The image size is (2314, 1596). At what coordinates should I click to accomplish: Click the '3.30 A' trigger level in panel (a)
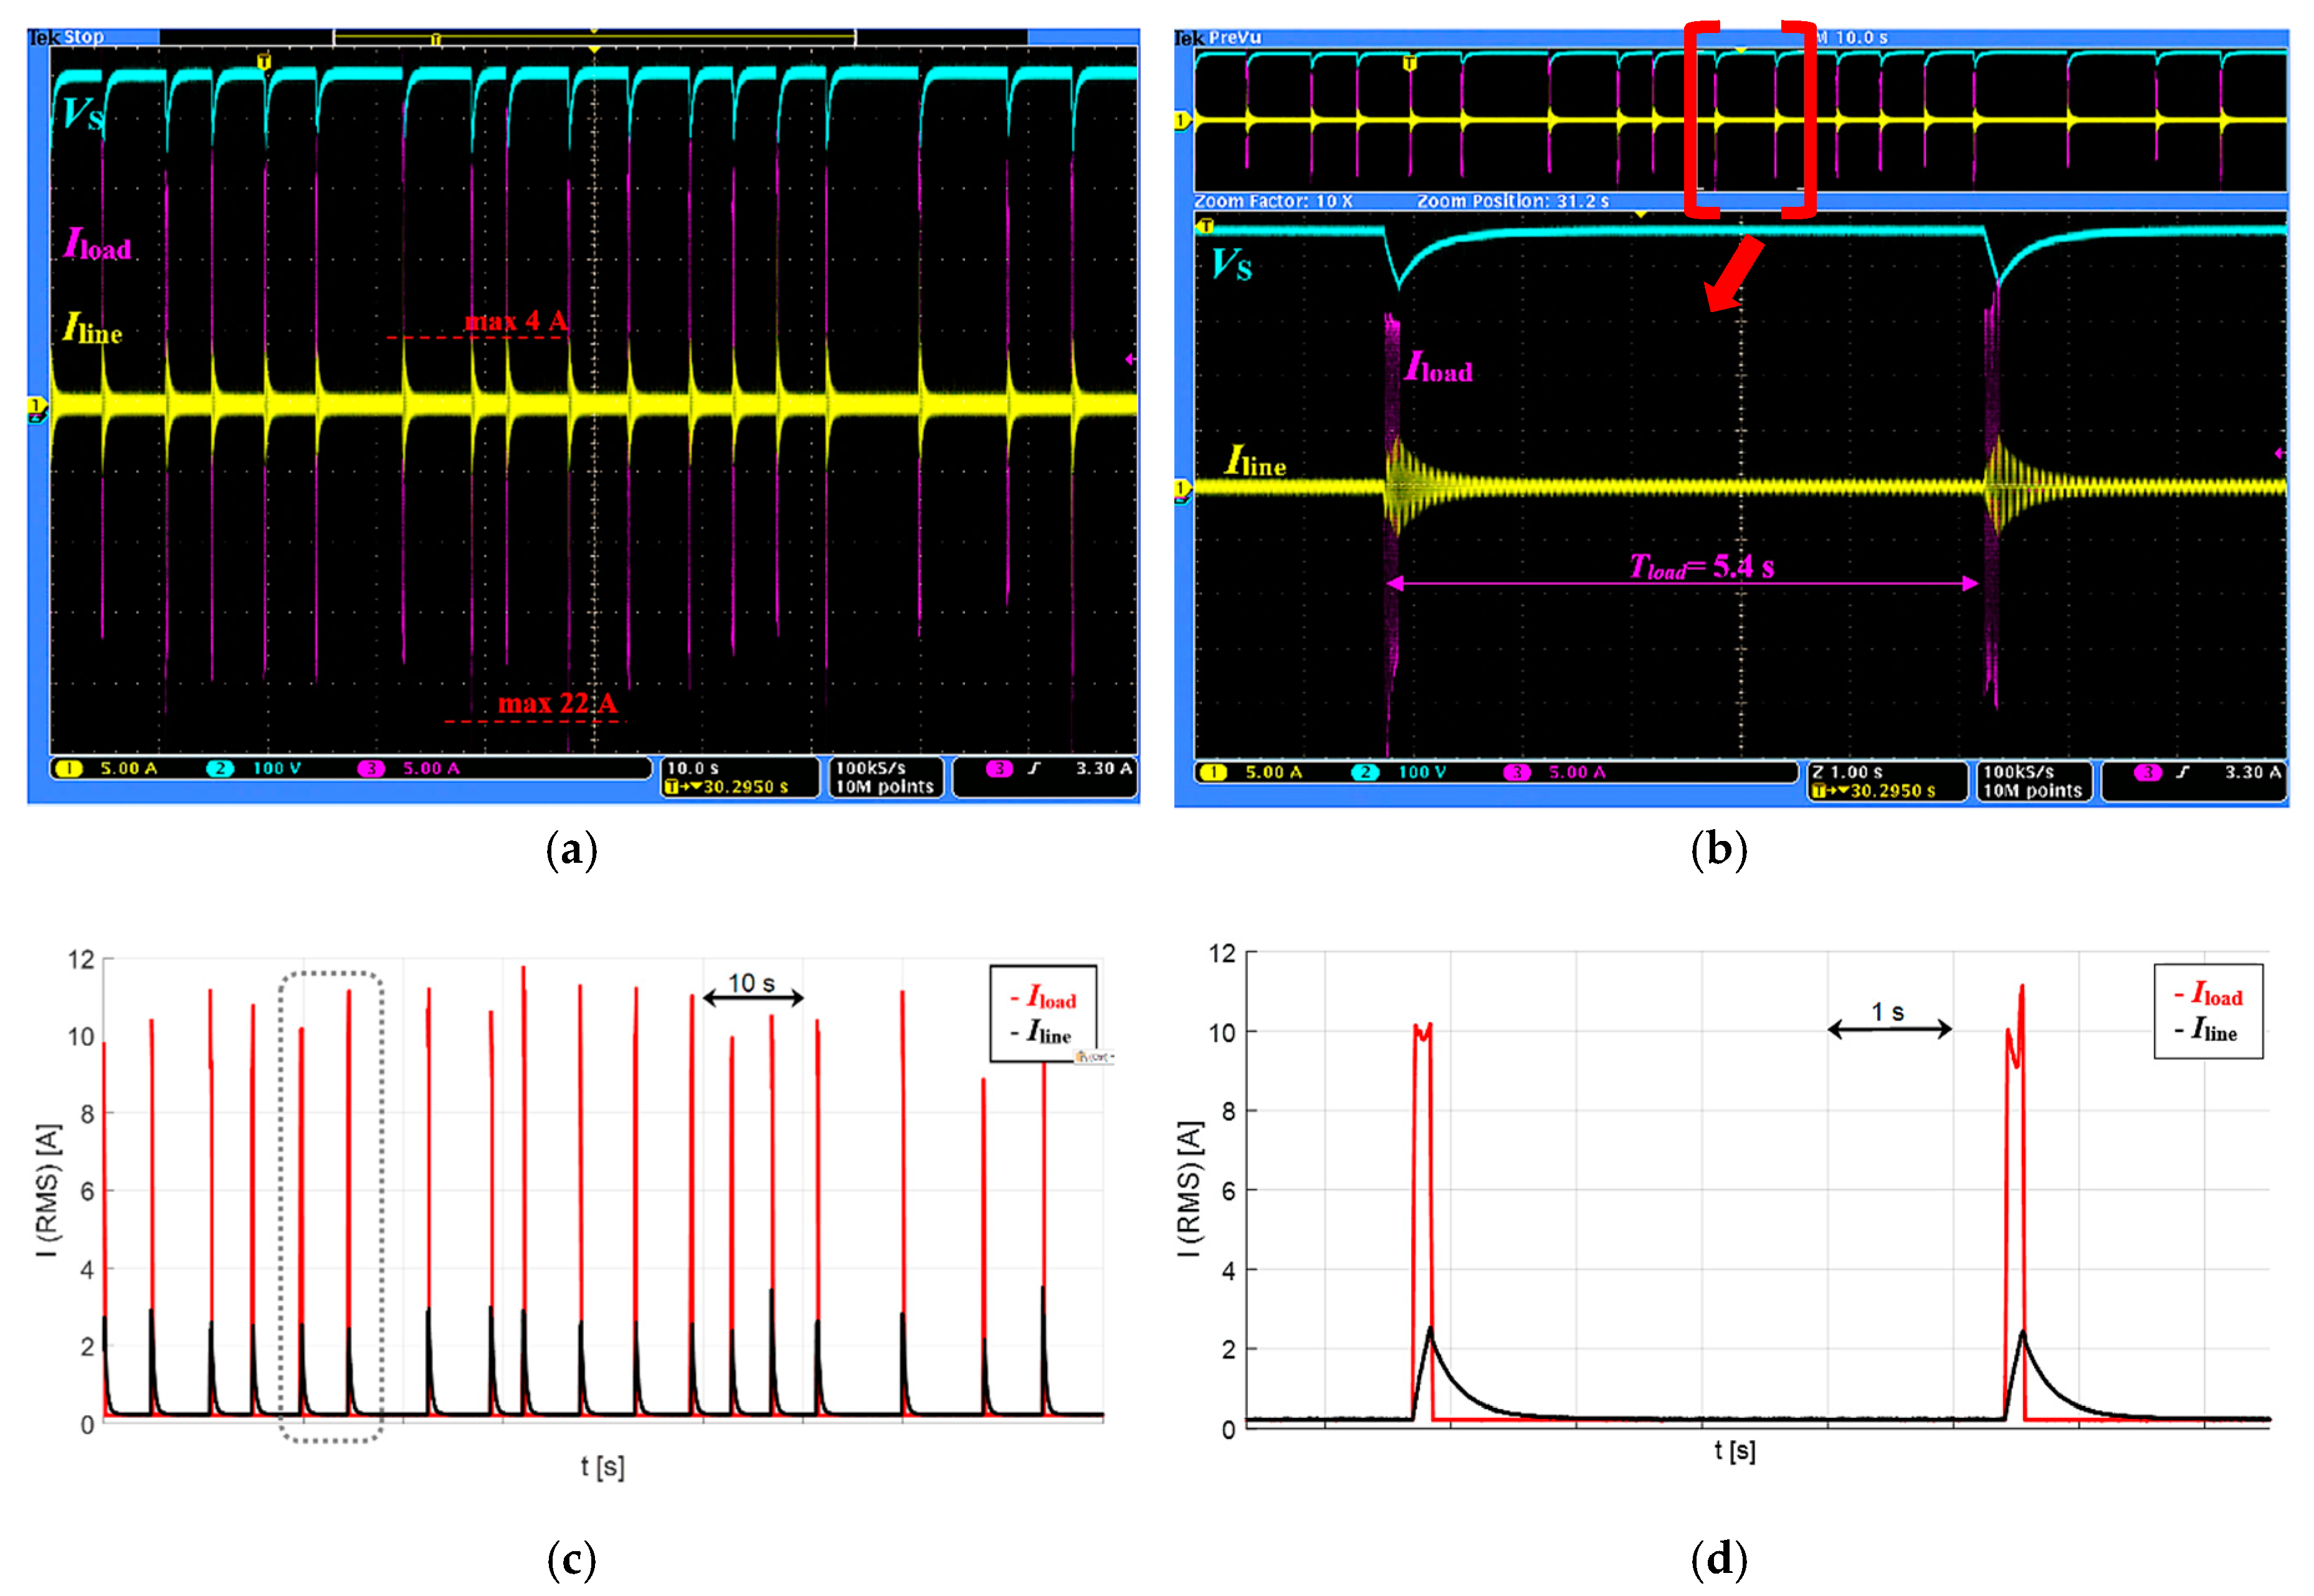click(1104, 769)
